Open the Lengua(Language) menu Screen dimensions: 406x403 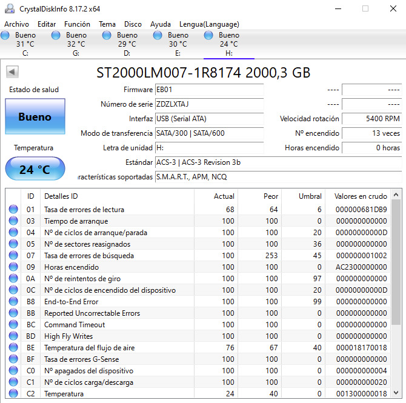click(x=209, y=24)
